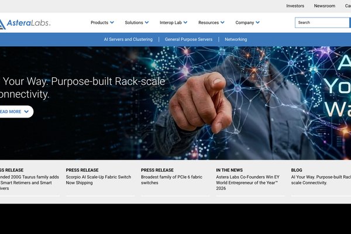
Task: Click into the Search field
Action: 322,23
